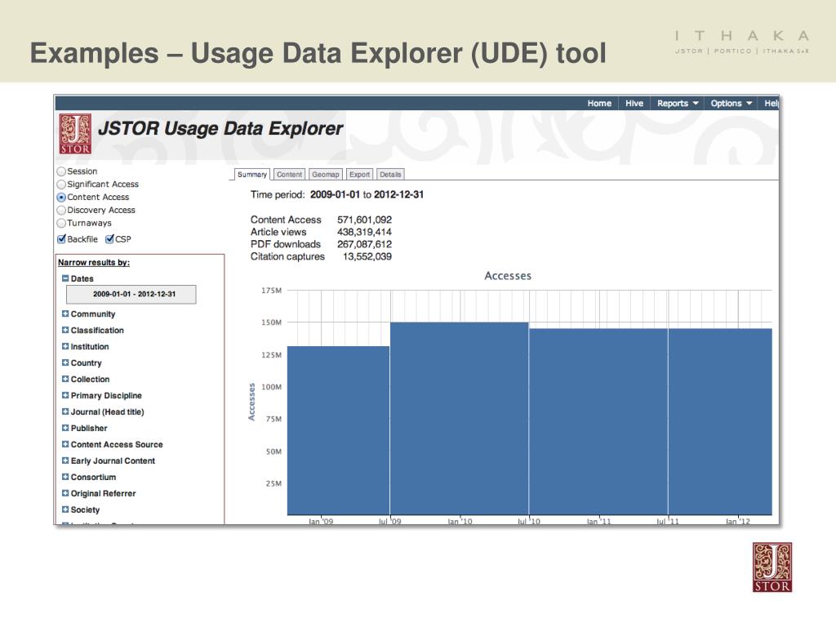836x627 pixels.
Task: Switch to the Geomap tab
Action: point(326,175)
